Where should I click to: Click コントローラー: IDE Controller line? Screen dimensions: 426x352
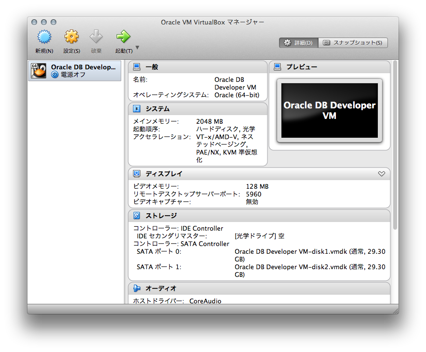(178, 229)
